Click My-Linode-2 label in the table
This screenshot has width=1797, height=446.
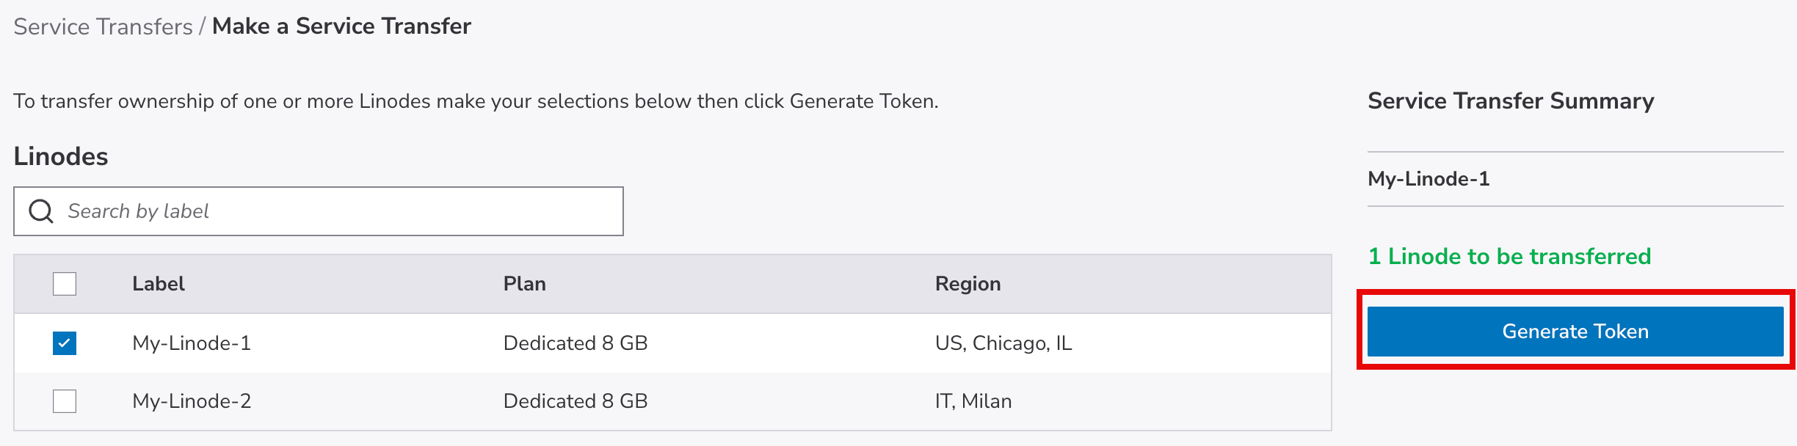click(192, 401)
